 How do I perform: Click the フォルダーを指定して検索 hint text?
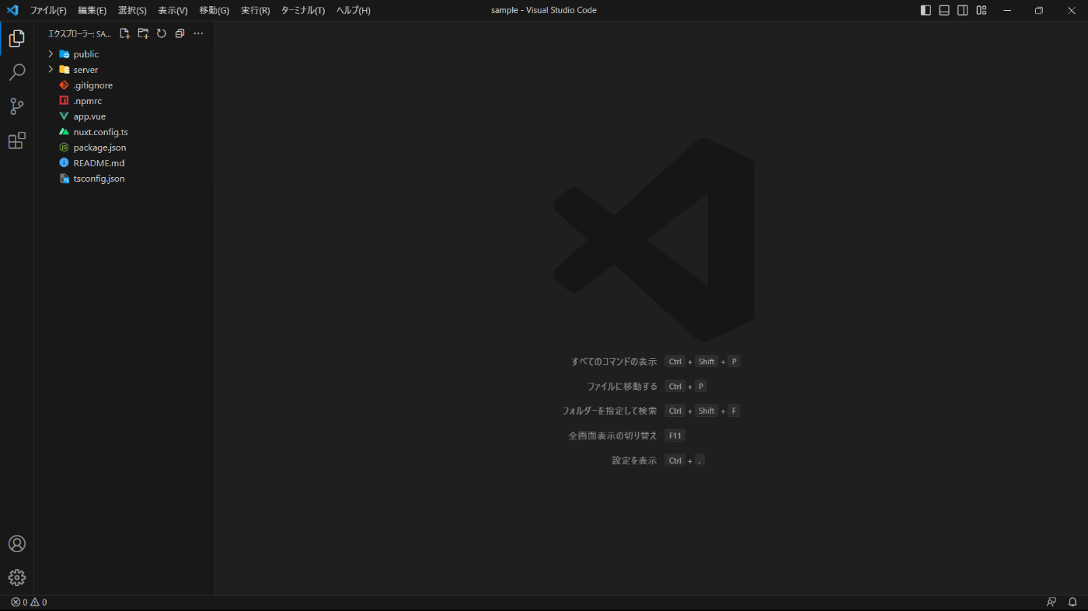[x=610, y=411]
